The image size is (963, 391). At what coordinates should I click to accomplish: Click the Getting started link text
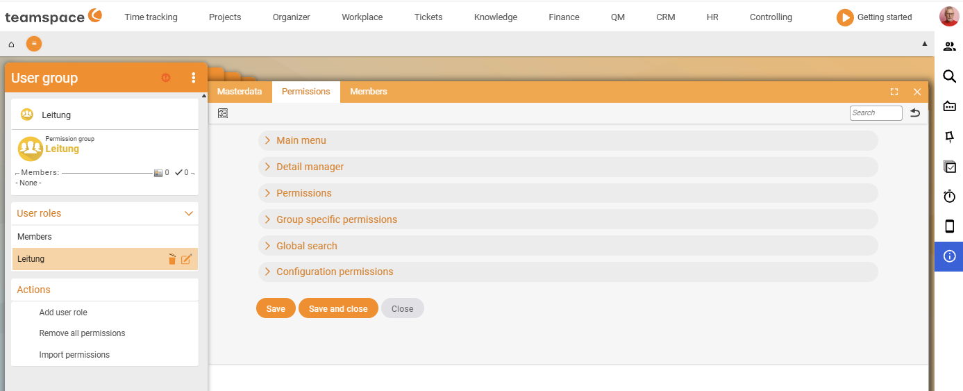coord(885,17)
